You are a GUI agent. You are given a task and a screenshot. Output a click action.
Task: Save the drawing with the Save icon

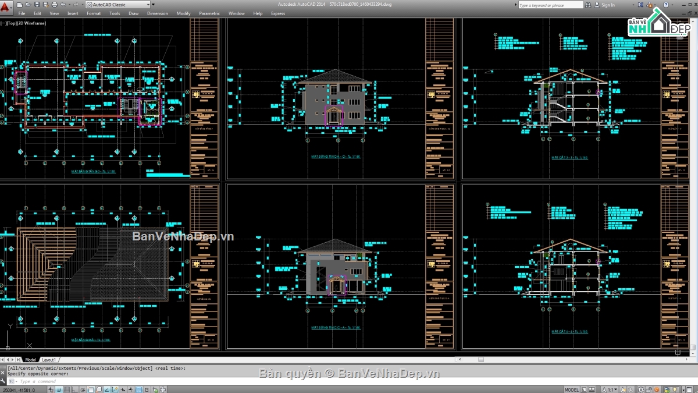[x=37, y=5]
